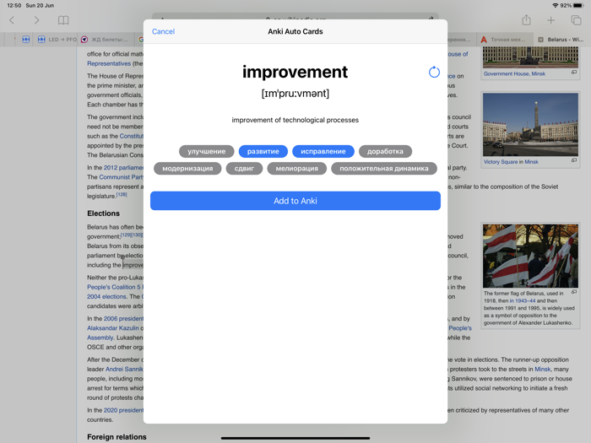Select the first pinned tab icon

click(x=25, y=39)
